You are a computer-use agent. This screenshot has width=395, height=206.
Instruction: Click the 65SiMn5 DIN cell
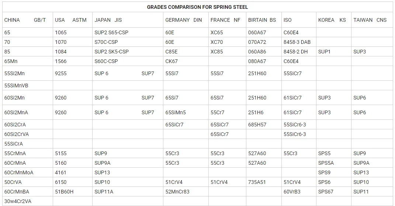click(x=186, y=112)
